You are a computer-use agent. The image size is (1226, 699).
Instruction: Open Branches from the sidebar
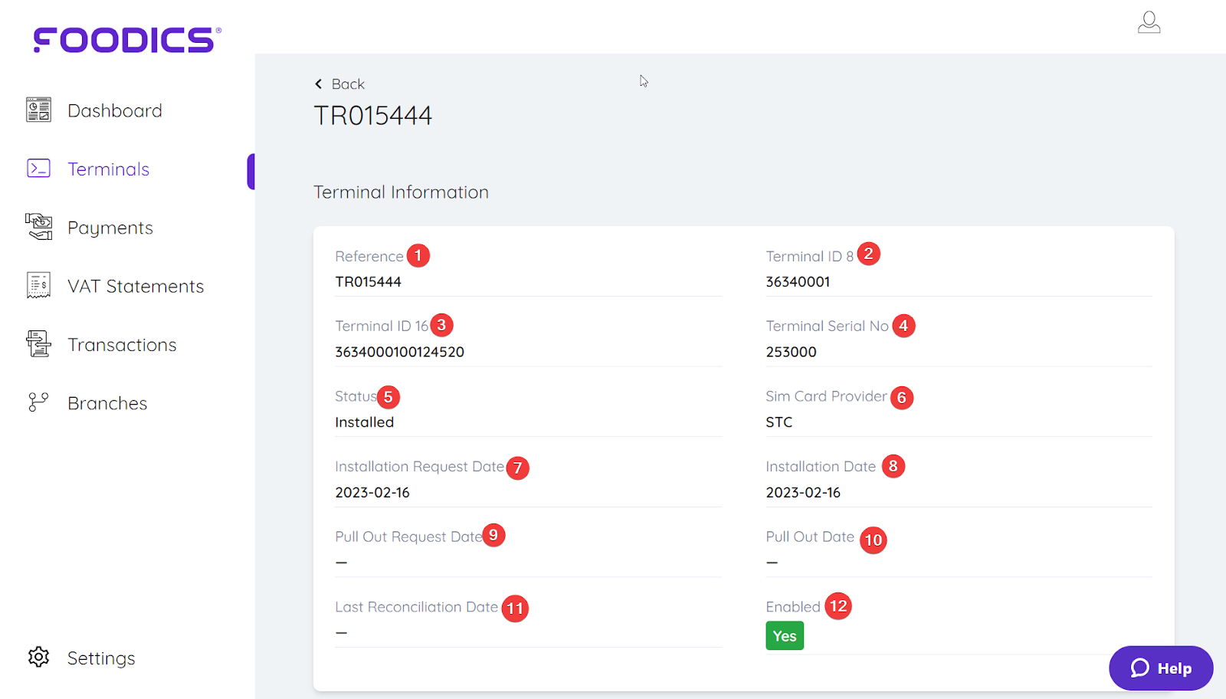point(107,403)
